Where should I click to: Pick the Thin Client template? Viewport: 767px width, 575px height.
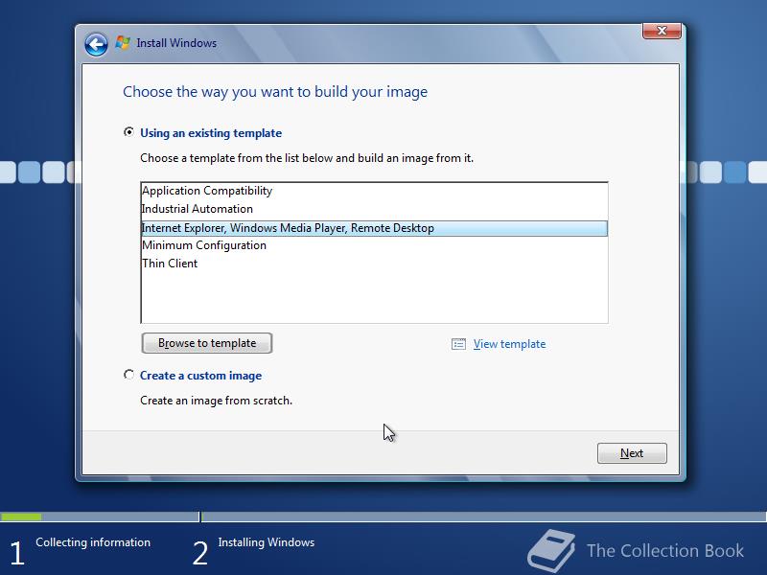click(374, 264)
